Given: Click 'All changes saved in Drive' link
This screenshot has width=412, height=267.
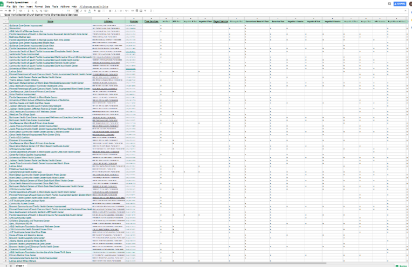Looking at the screenshot, I should pos(94,6).
